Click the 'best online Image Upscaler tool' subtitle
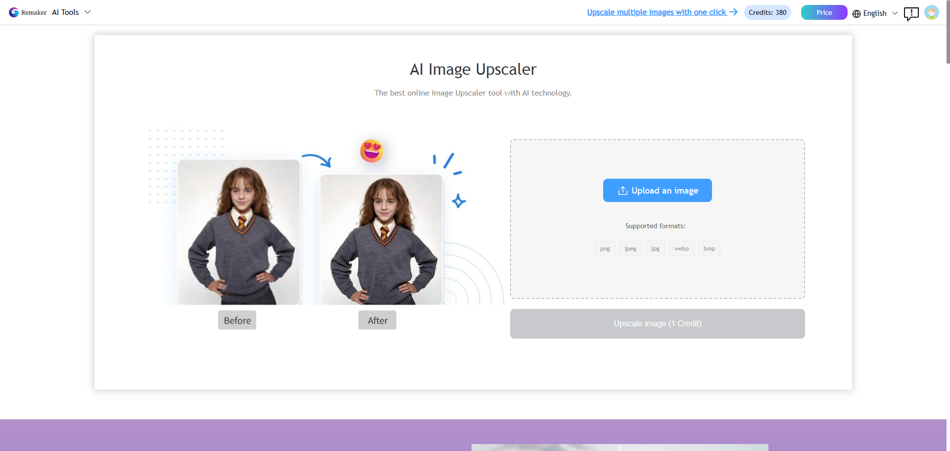Viewport: 950px width, 451px height. tap(473, 93)
